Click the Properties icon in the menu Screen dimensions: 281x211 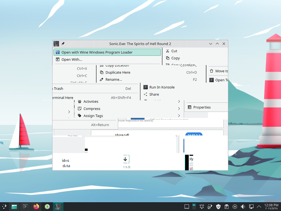coord(190,107)
